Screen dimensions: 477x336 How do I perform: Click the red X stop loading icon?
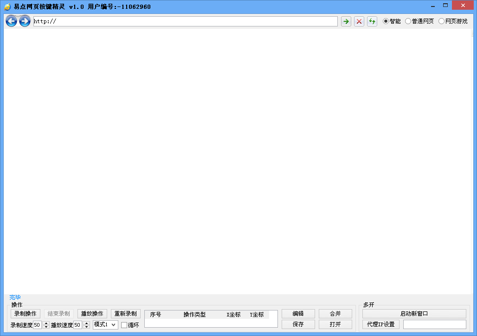pyautogui.click(x=359, y=21)
